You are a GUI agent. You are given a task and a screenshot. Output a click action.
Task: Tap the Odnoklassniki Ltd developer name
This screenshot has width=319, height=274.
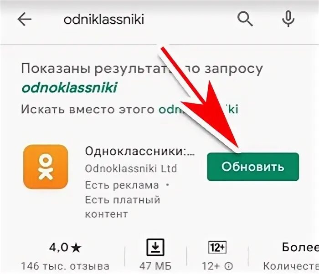pos(131,168)
